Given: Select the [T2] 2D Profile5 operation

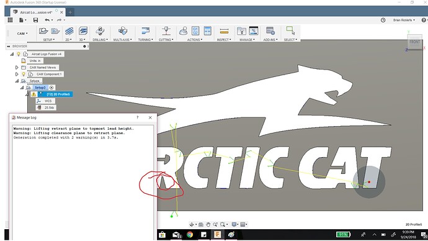Looking at the screenshot, I should [x=55, y=94].
